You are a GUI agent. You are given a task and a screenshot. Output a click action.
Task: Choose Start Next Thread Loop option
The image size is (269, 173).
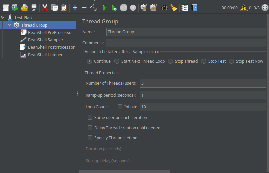(x=117, y=61)
